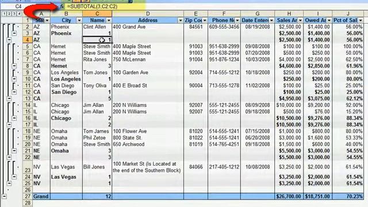Select column C header

click(x=97, y=14)
